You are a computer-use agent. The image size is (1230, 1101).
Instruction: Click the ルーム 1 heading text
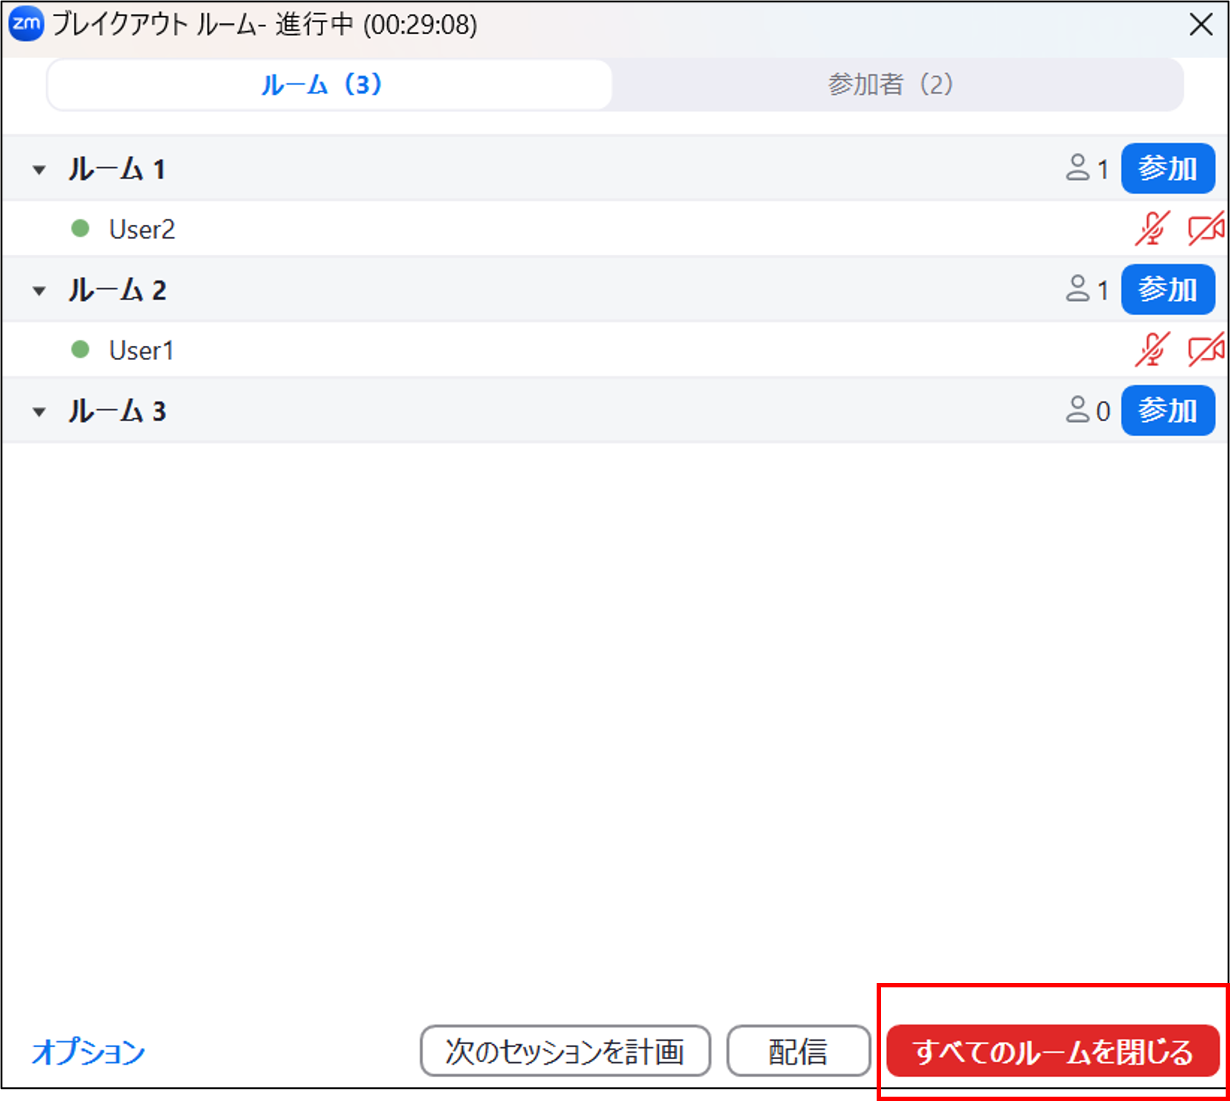tap(117, 169)
